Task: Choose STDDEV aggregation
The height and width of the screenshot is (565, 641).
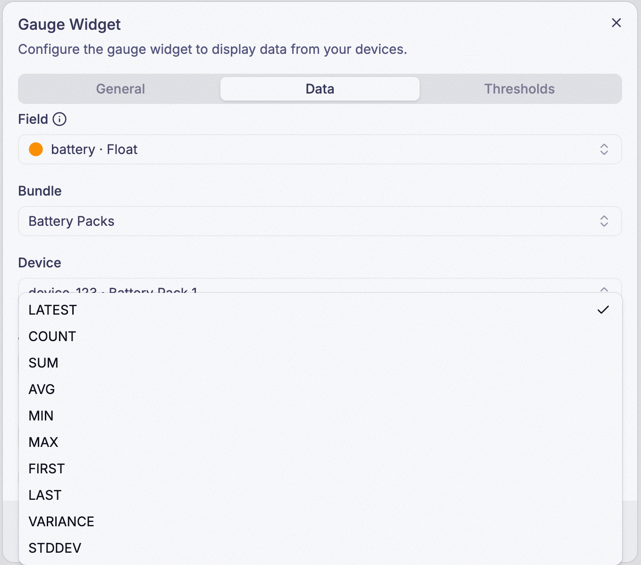Action: click(320, 548)
